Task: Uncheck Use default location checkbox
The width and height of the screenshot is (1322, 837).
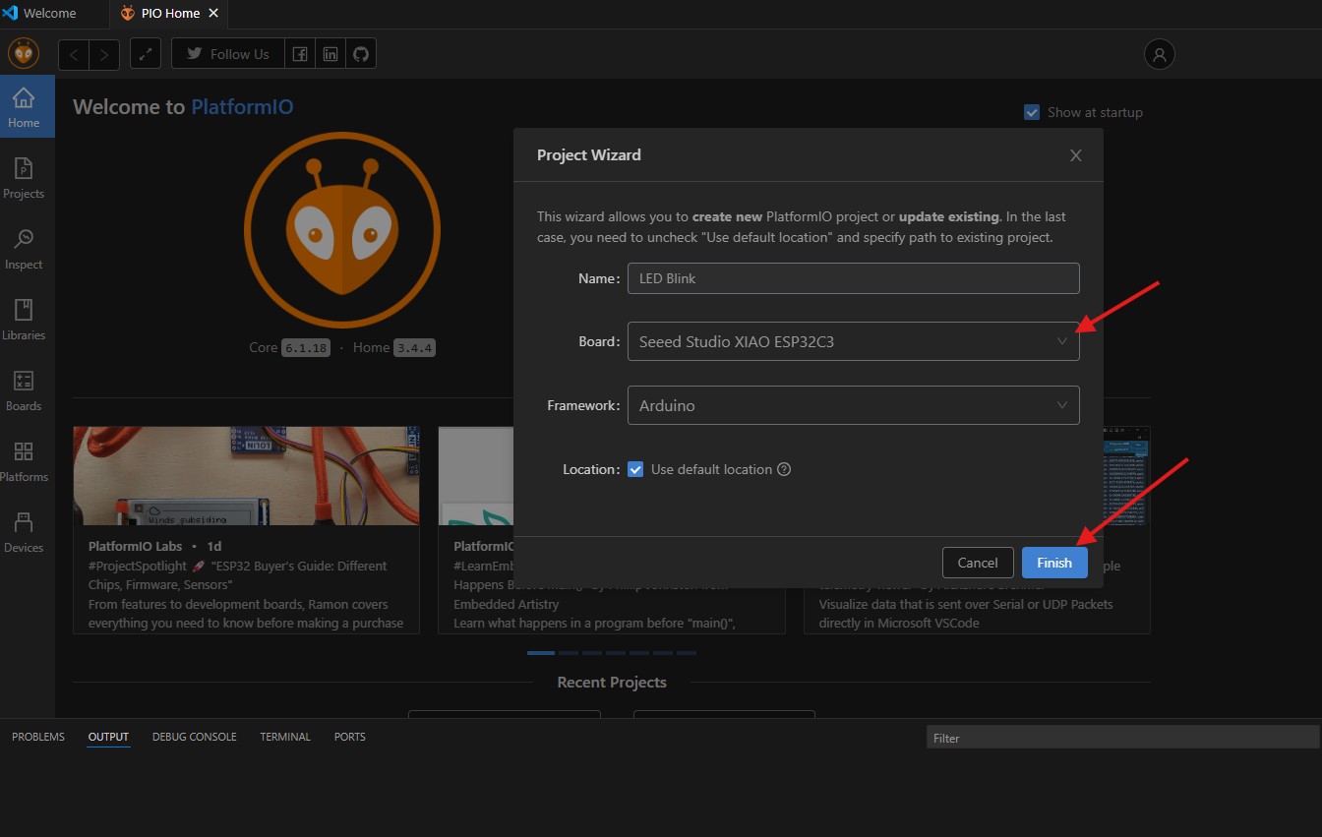Action: coord(635,469)
